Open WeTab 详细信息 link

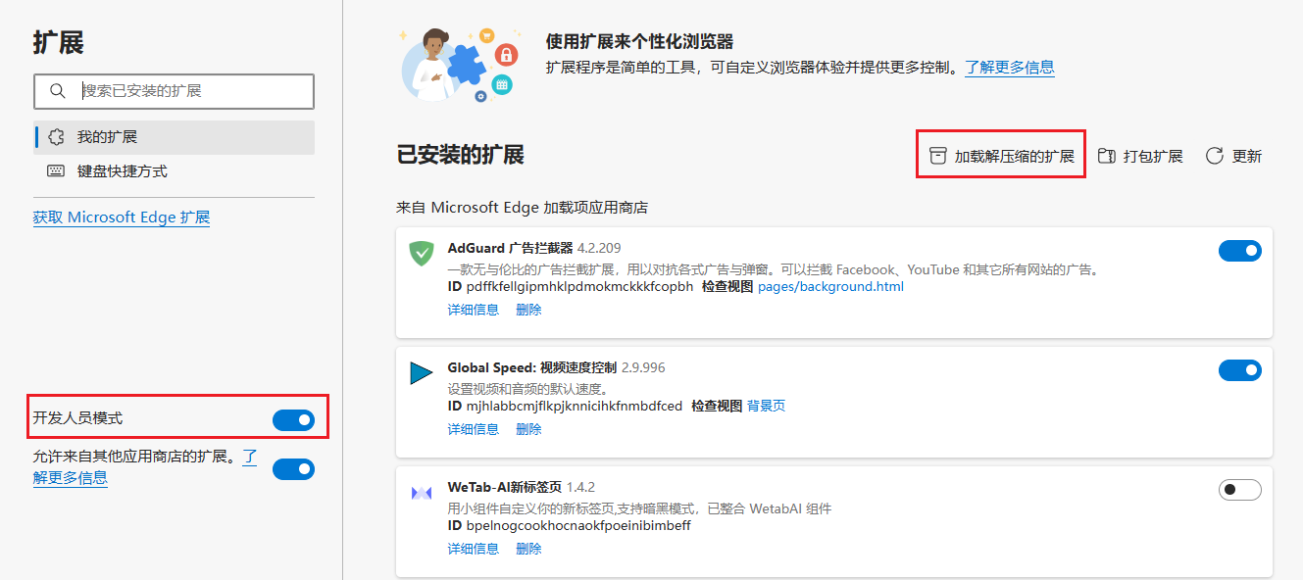474,549
